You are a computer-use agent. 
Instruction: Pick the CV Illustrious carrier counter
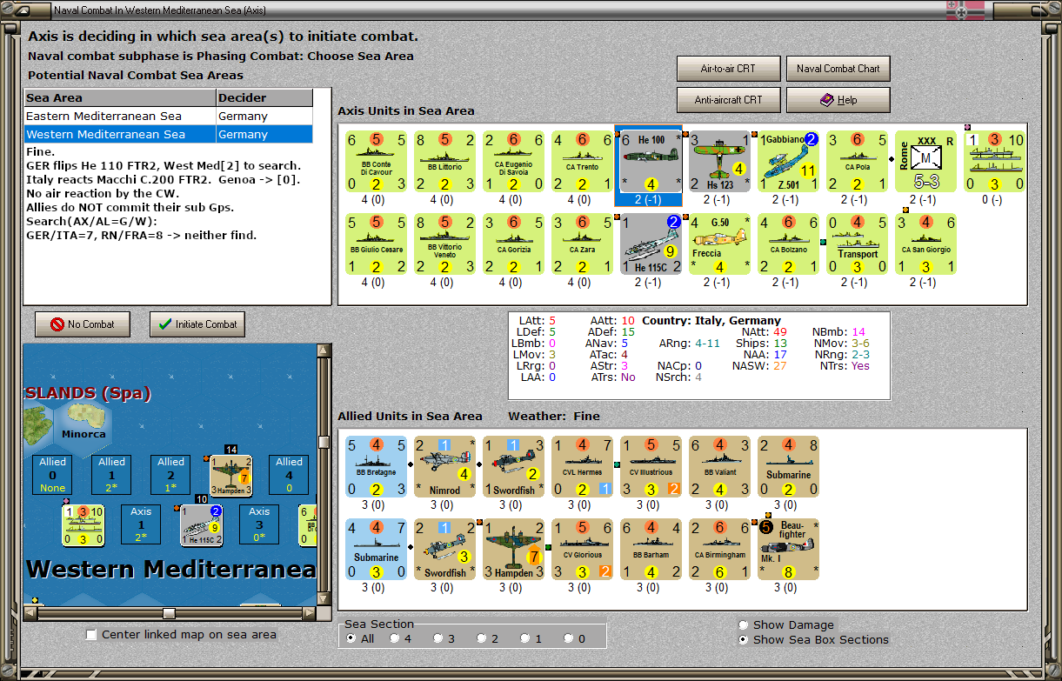tap(651, 467)
